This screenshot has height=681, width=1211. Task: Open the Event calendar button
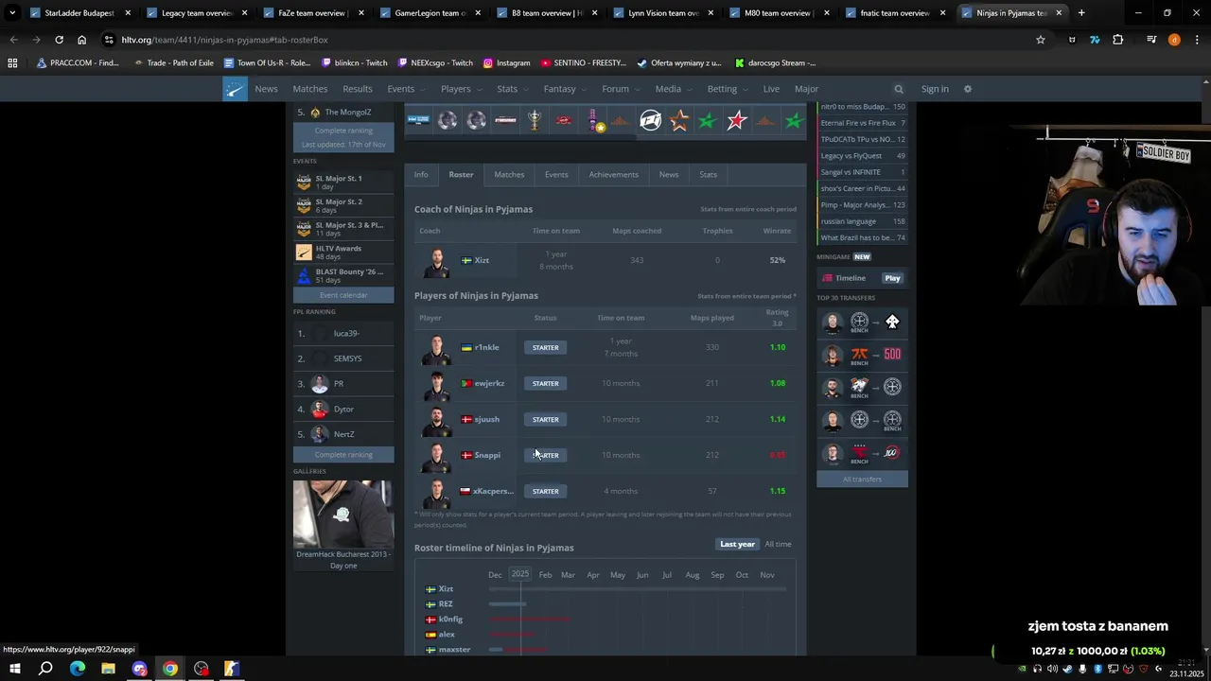pos(343,295)
